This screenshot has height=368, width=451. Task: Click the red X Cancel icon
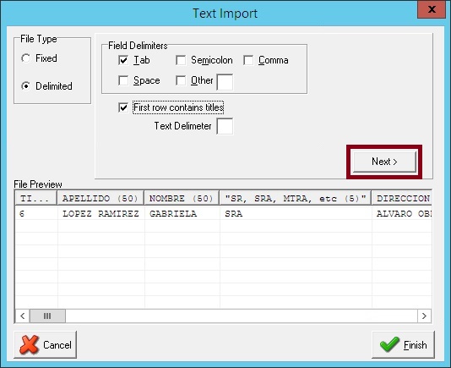[x=29, y=344]
